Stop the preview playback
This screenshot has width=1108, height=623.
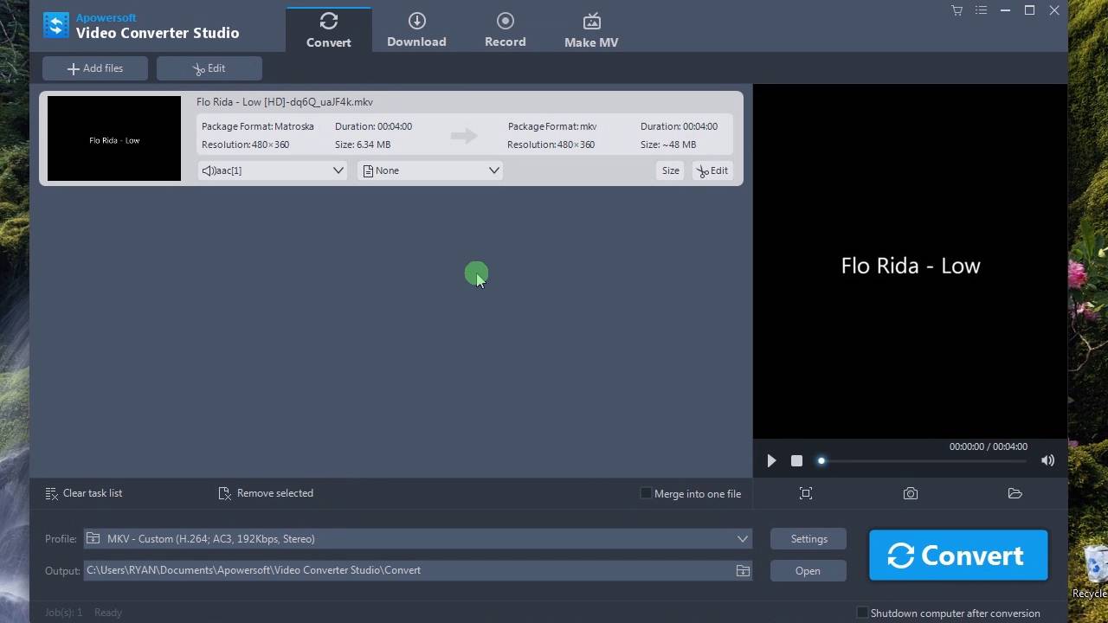pyautogui.click(x=797, y=461)
